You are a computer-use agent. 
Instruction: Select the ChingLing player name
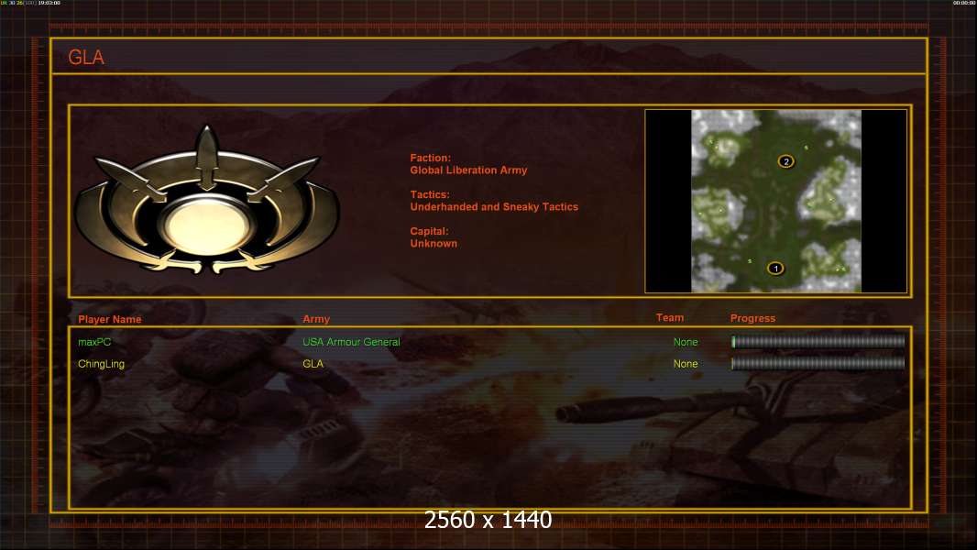tap(101, 364)
